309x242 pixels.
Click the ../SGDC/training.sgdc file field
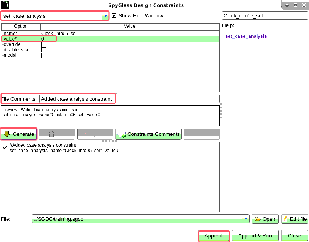tap(137, 219)
